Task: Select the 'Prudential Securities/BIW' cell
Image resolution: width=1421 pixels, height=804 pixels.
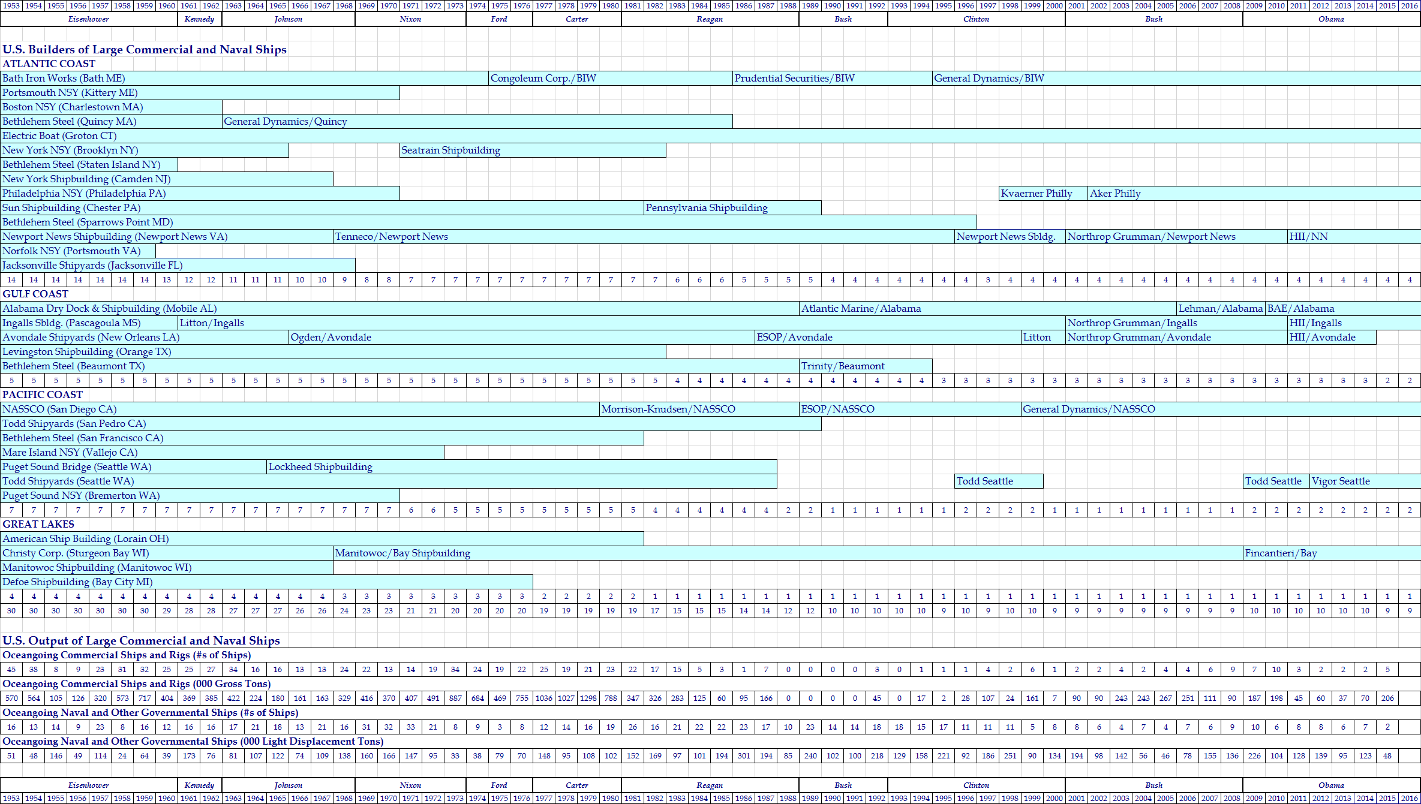Action: pyautogui.click(x=833, y=78)
